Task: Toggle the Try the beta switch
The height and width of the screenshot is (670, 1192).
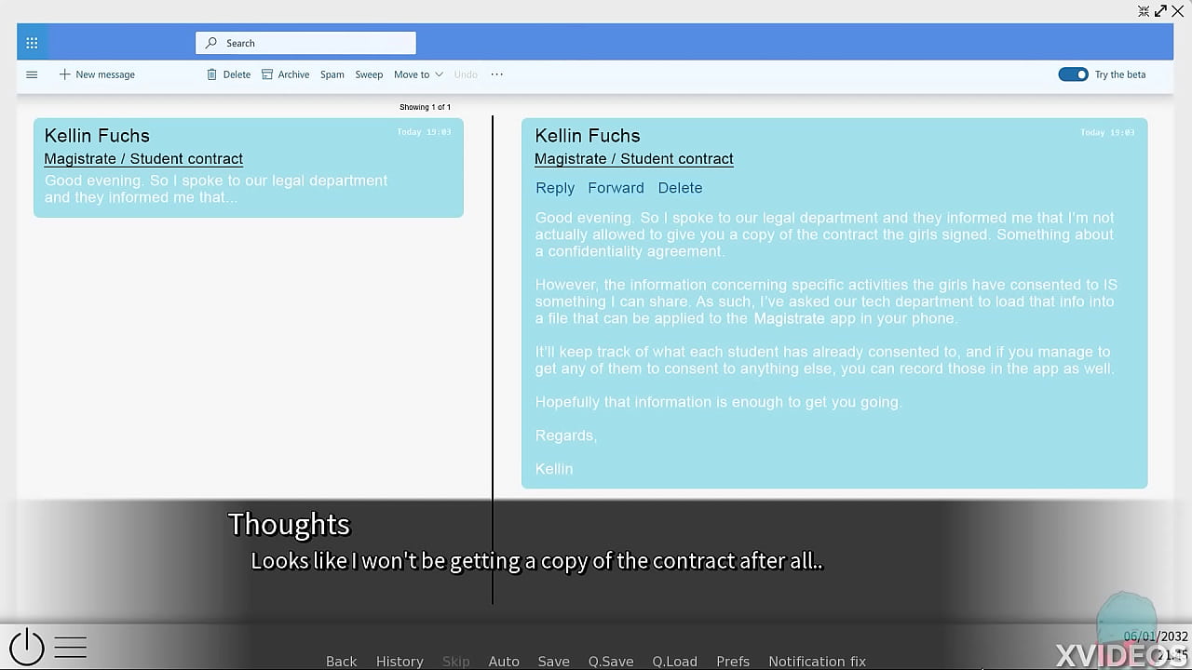Action: coord(1073,74)
